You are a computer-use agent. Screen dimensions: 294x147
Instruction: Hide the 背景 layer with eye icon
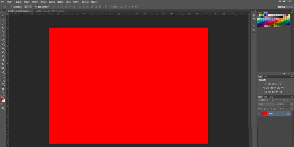[x=260, y=114]
